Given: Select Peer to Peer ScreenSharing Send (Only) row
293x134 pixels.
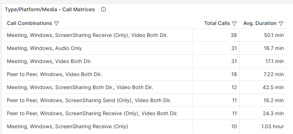Looking at the screenshot, I should click(145, 100).
